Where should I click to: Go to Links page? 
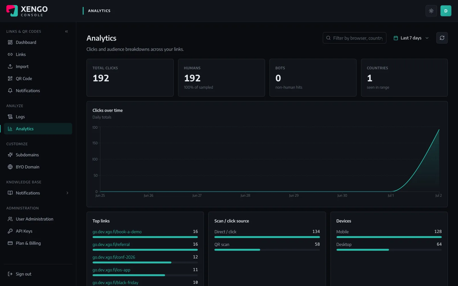tap(38, 54)
